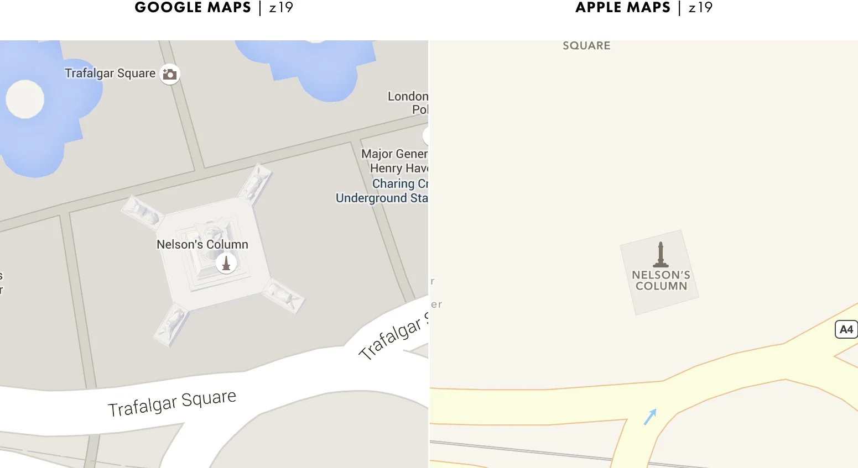The height and width of the screenshot is (468, 858).
Task: Select the Trafalgar Square place label
Action: (x=110, y=73)
